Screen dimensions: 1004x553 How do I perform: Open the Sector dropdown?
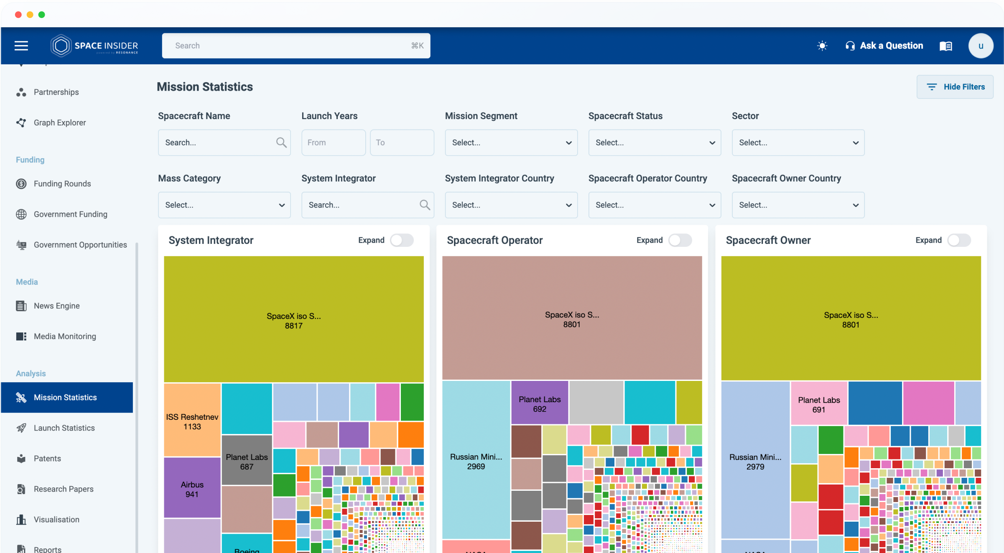click(x=798, y=142)
